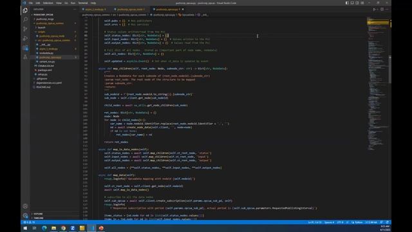Viewport: 412px width, 232px height.
Task: Toggle the secondary side bar layout icon
Action: [357, 3]
